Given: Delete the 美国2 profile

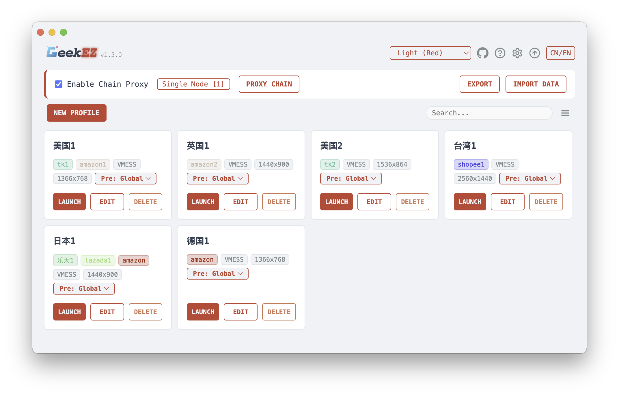Looking at the screenshot, I should point(412,202).
